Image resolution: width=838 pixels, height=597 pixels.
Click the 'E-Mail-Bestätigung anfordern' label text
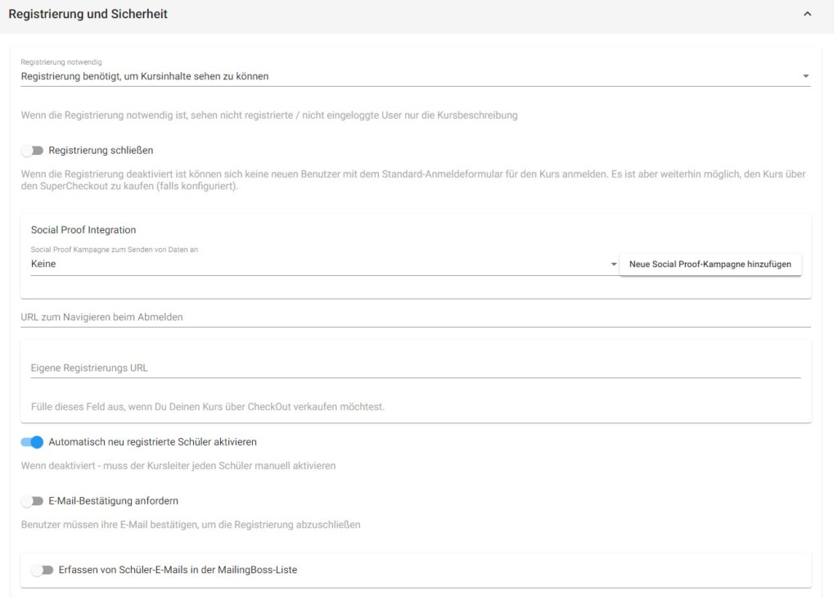(113, 501)
